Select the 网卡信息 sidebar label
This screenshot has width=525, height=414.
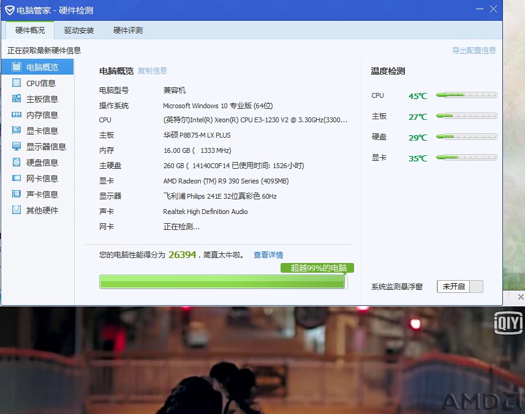pyautogui.click(x=42, y=179)
